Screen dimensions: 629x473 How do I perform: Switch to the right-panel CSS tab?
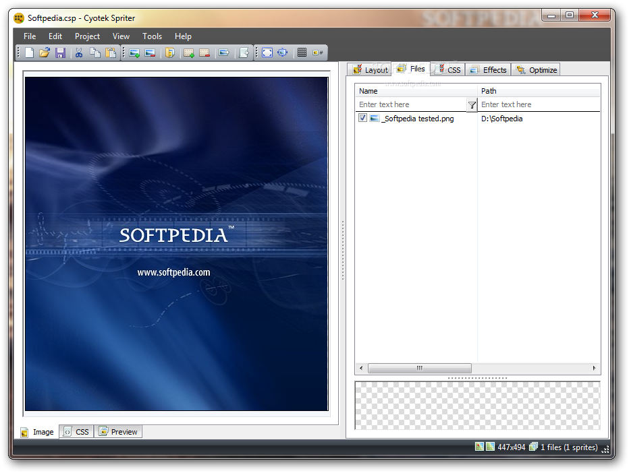[449, 69]
